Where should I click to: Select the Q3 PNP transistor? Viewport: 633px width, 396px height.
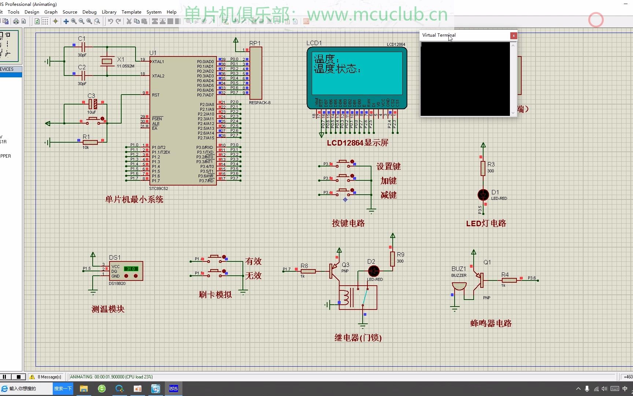[x=334, y=271]
